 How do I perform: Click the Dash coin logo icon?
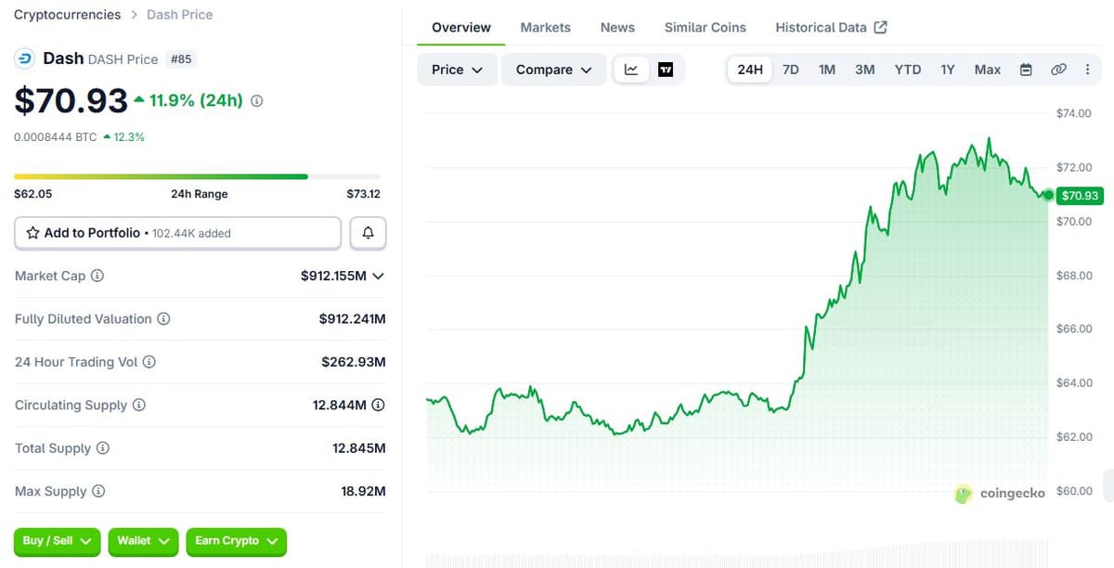(x=24, y=58)
